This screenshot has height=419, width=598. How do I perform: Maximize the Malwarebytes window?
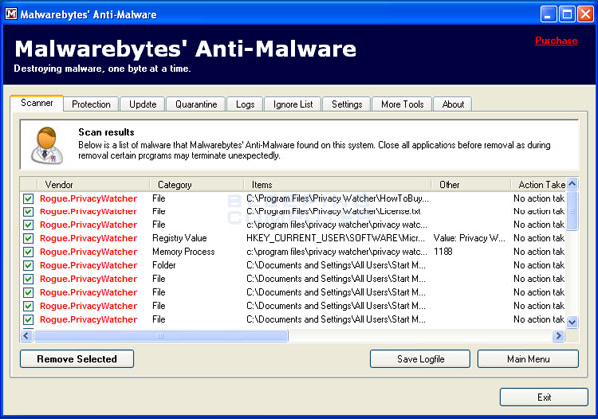click(567, 15)
